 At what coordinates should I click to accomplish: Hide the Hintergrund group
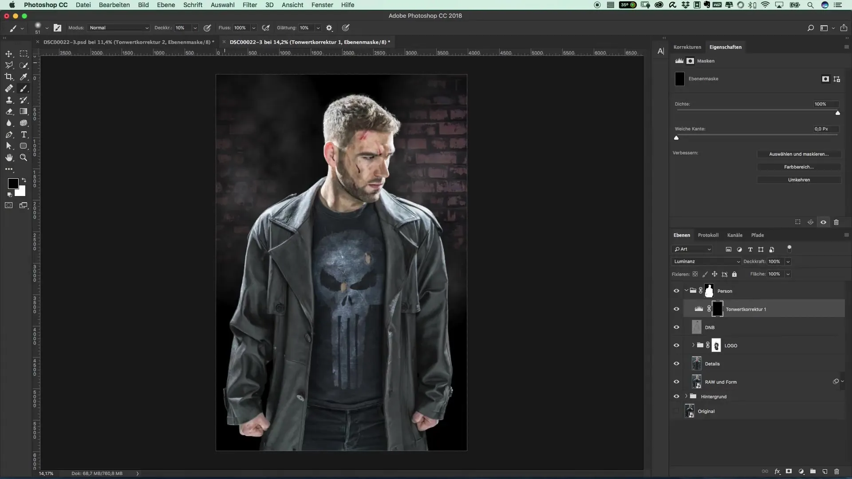pyautogui.click(x=676, y=397)
